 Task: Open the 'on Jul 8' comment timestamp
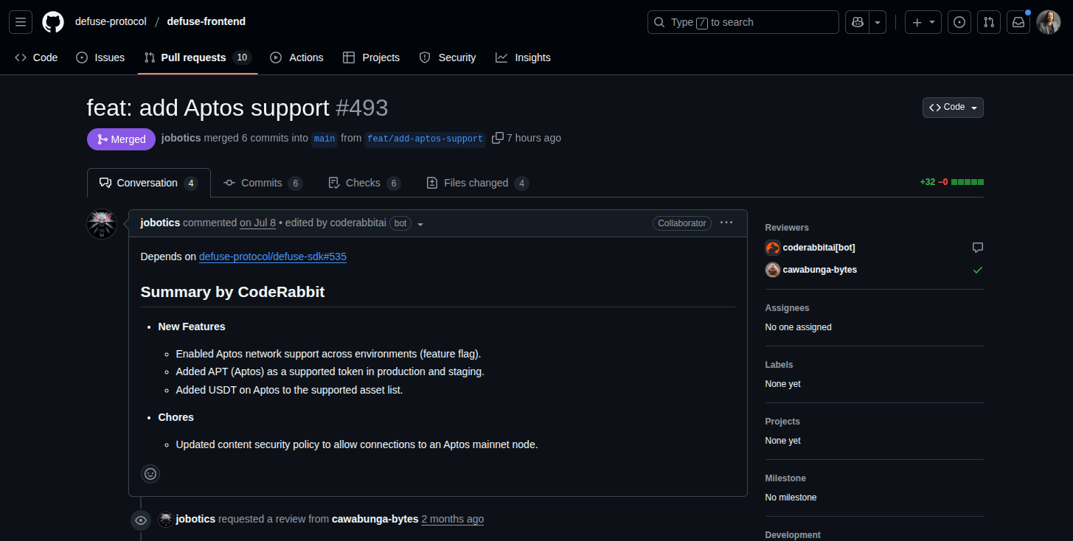click(257, 223)
